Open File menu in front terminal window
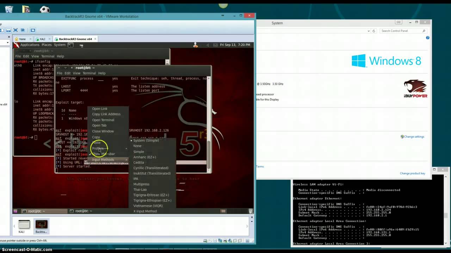 60,73
